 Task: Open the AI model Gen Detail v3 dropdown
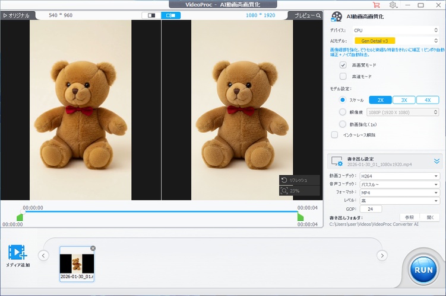coord(396,41)
